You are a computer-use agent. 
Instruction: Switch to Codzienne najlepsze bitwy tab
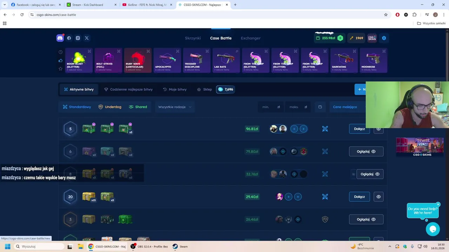point(128,89)
